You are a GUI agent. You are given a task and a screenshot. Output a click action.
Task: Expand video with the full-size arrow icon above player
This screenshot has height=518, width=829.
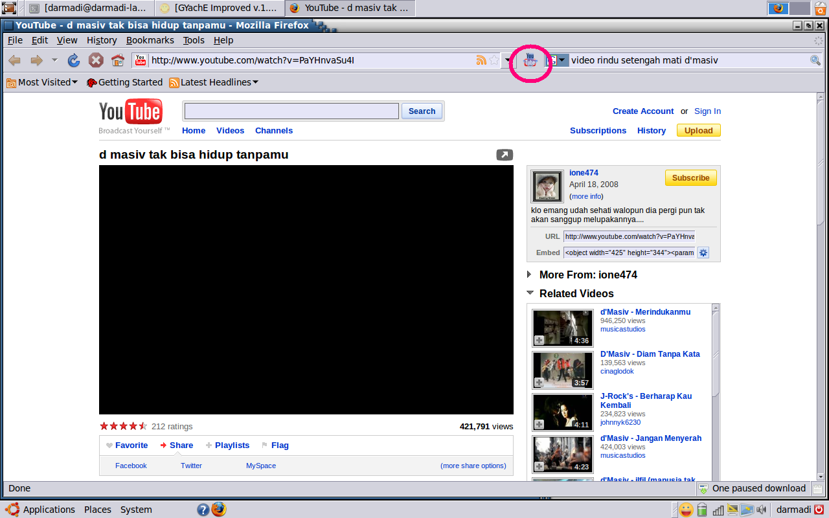tap(505, 155)
